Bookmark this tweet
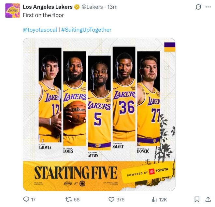This screenshot has width=215, height=207. pos(197,199)
